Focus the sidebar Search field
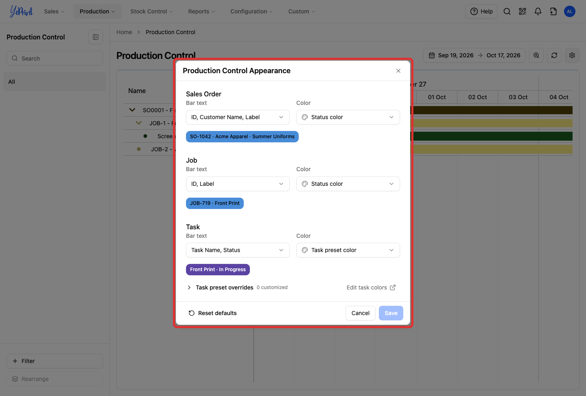This screenshot has height=396, width=586. (x=55, y=58)
